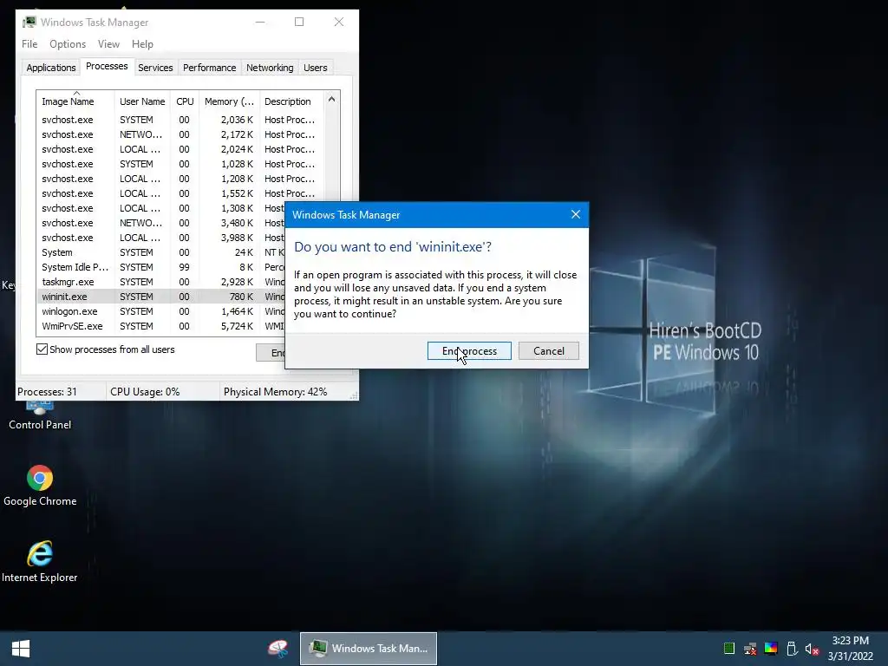Open the Performance tab
The height and width of the screenshot is (666, 888).
click(209, 68)
